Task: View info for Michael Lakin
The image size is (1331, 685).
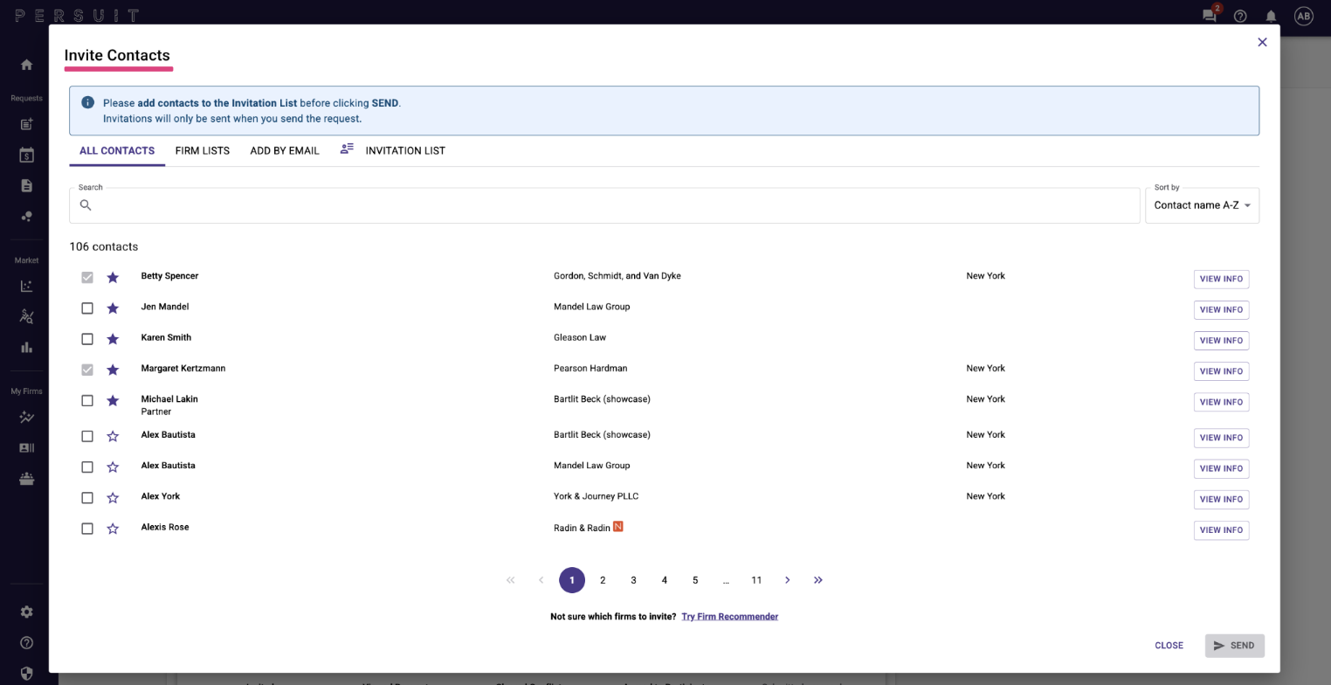Action: (x=1221, y=402)
